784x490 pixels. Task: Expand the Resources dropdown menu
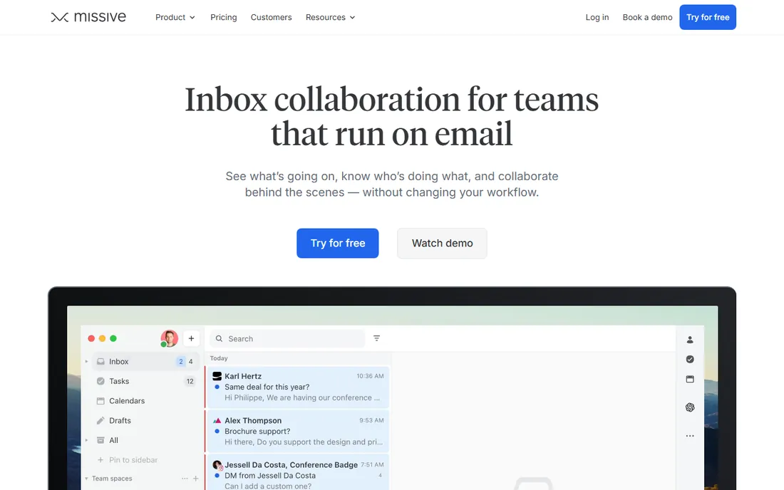(x=331, y=17)
